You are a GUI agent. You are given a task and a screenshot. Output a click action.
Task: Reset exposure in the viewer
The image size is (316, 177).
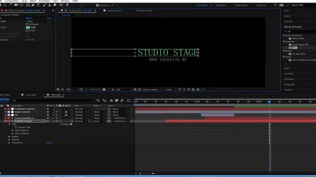point(198,89)
